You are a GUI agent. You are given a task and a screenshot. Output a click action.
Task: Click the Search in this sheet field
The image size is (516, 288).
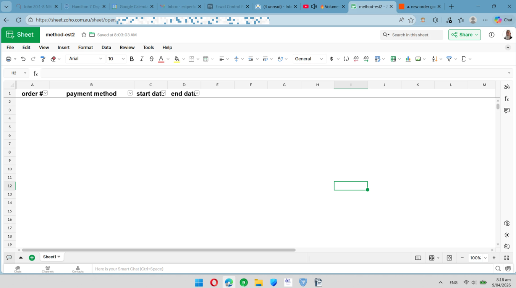coord(412,35)
